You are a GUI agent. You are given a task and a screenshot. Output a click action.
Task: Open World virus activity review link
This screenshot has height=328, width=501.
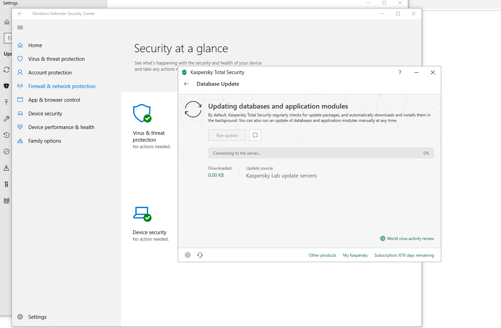click(x=407, y=239)
